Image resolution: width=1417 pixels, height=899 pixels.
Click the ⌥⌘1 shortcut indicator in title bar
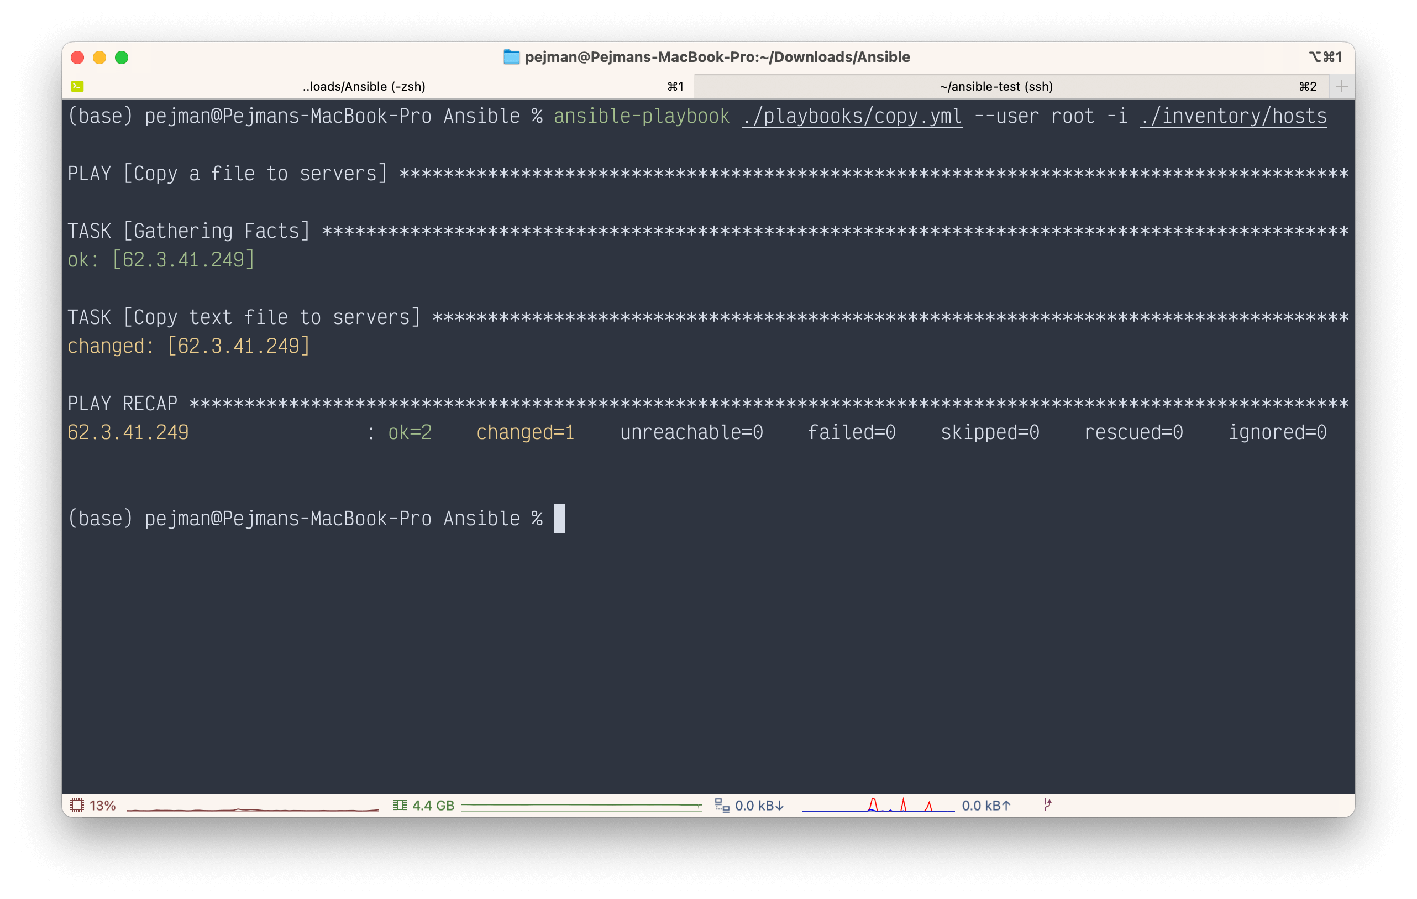coord(1325,57)
